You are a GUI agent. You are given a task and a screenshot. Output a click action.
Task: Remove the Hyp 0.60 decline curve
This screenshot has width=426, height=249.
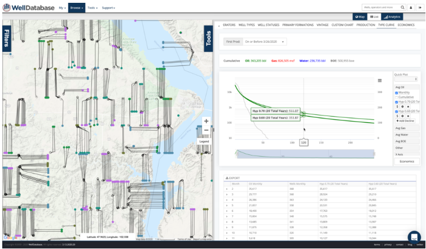[408, 116]
